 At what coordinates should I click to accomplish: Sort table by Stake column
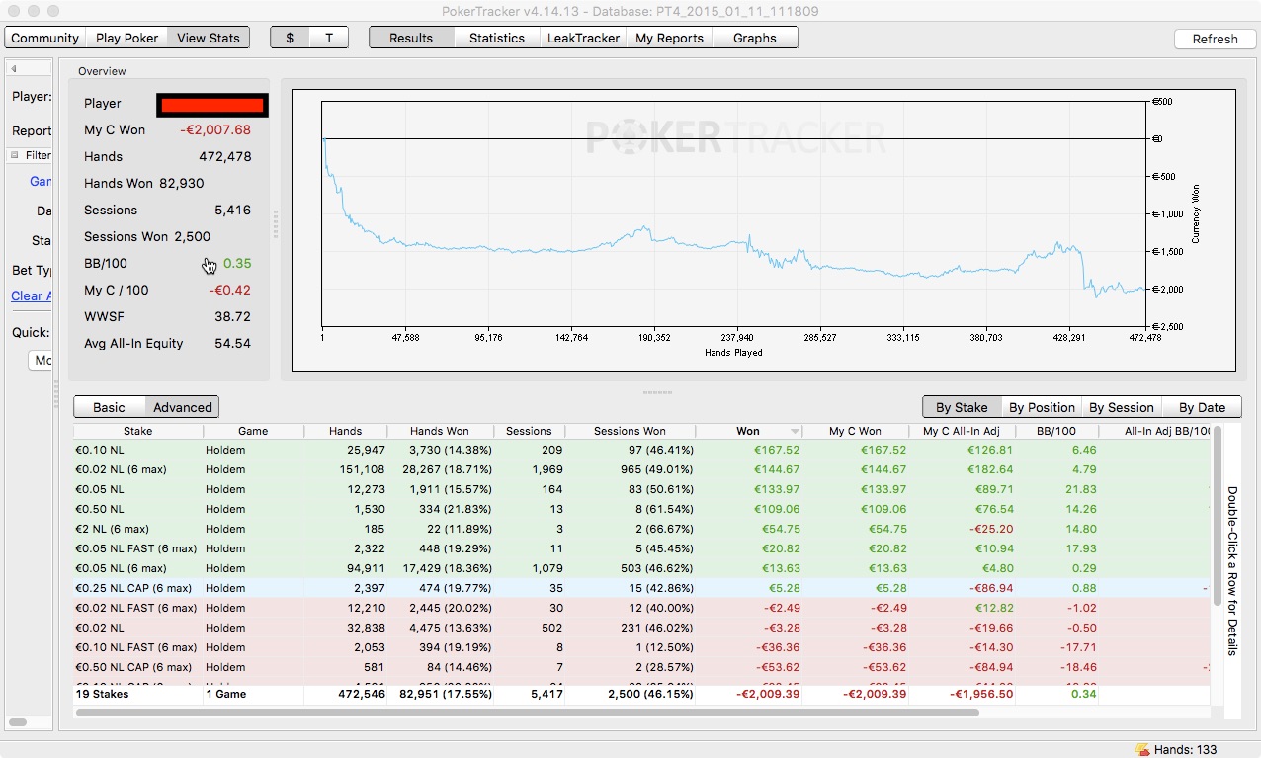click(138, 431)
